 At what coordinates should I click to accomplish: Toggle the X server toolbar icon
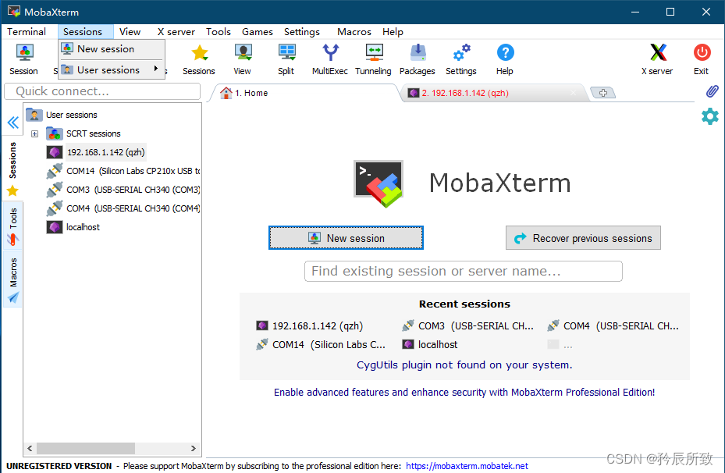657,59
